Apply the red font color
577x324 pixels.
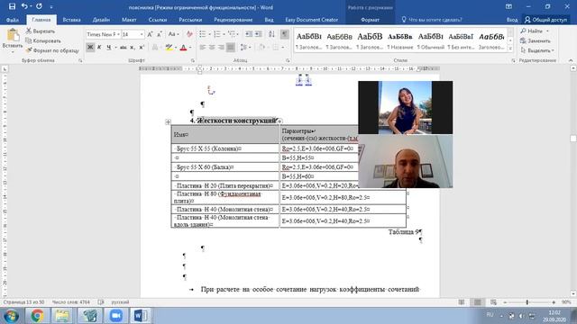tap(183, 48)
